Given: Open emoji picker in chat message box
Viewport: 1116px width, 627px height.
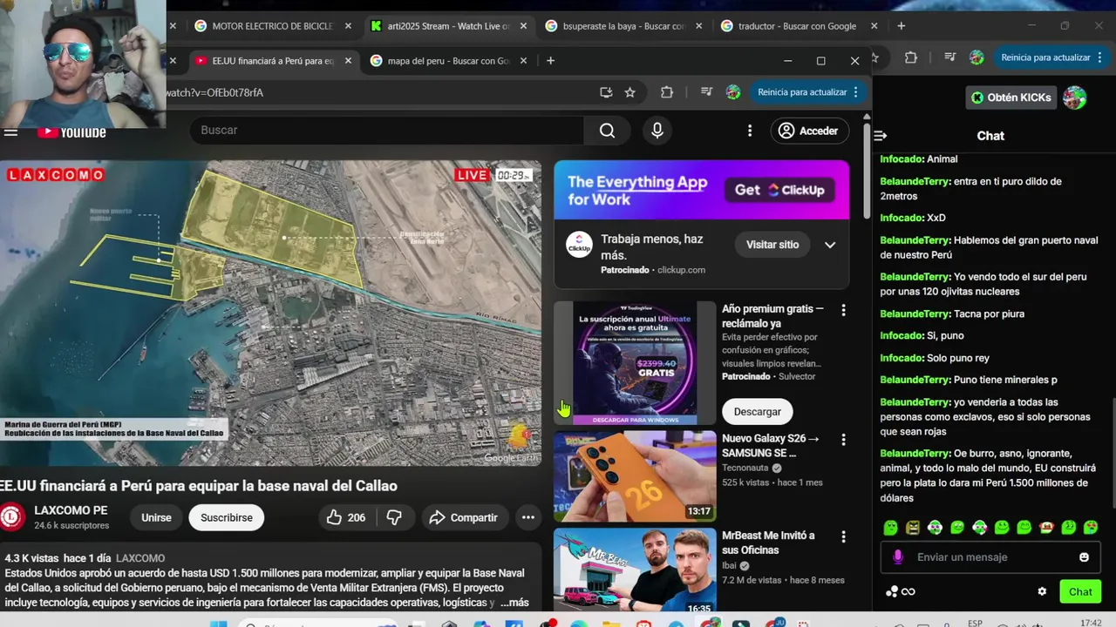Looking at the screenshot, I should click(1084, 557).
